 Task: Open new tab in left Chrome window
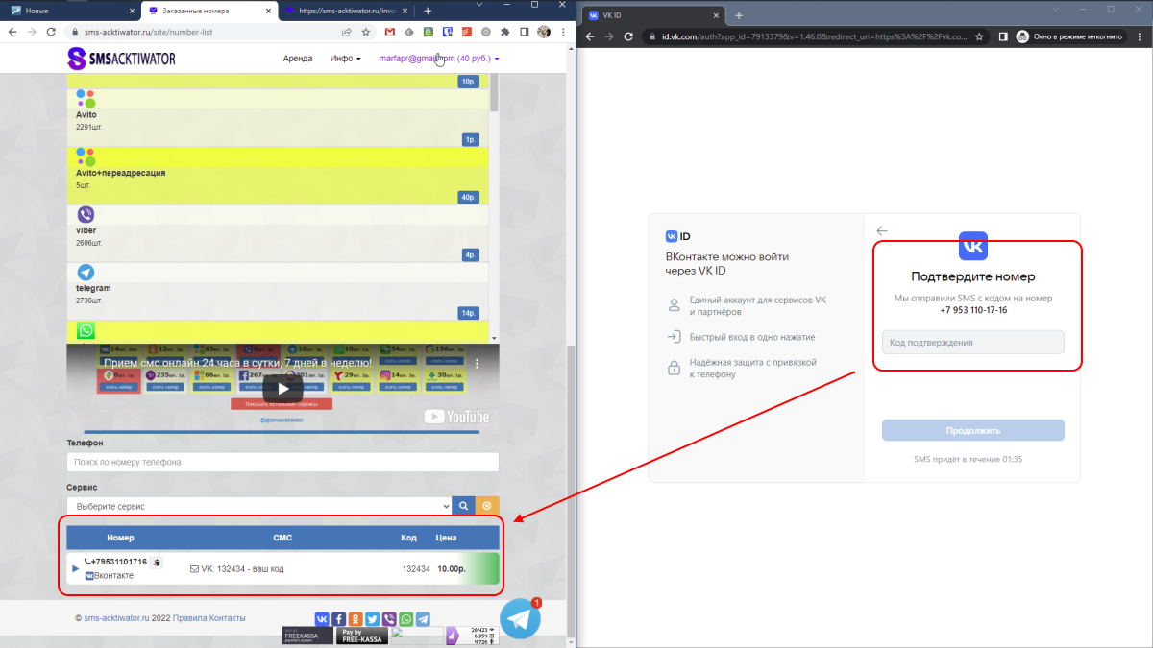[428, 10]
